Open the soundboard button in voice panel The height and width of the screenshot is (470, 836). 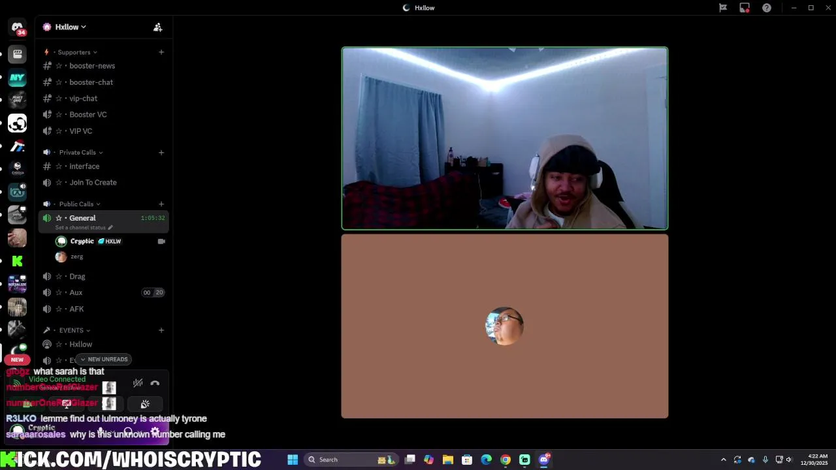(145, 404)
